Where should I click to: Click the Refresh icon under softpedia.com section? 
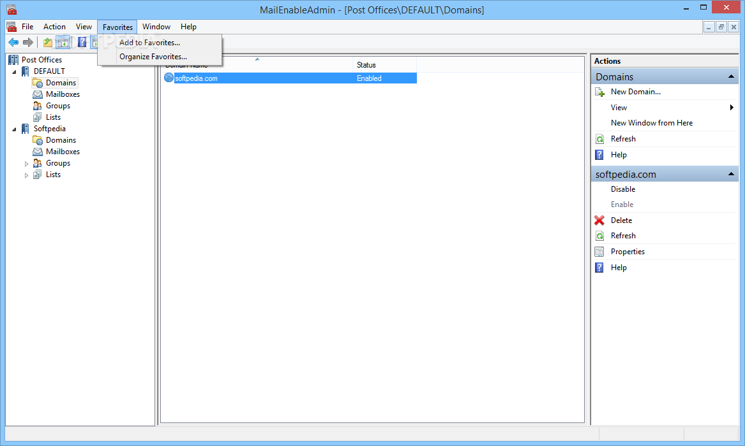coord(599,236)
